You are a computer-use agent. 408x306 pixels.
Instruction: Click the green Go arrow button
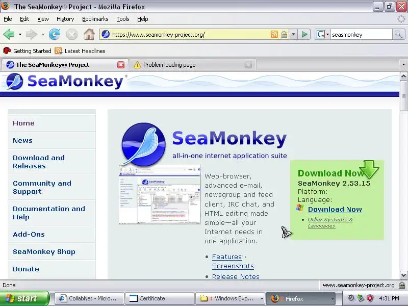[304, 34]
